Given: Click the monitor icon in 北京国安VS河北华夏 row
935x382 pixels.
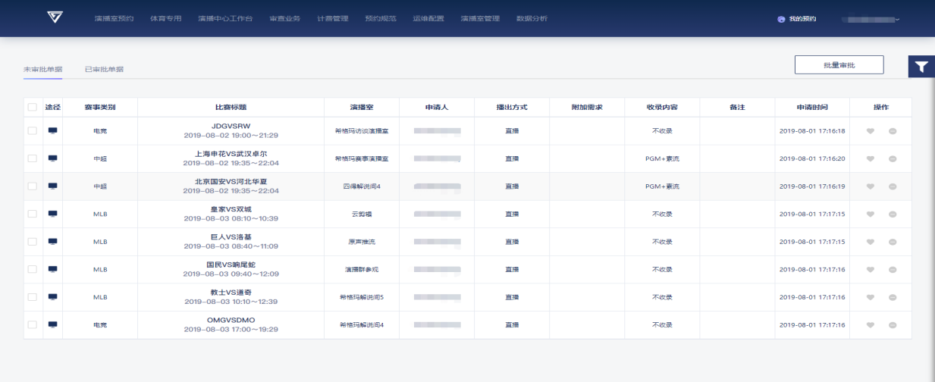Looking at the screenshot, I should 52,186.
